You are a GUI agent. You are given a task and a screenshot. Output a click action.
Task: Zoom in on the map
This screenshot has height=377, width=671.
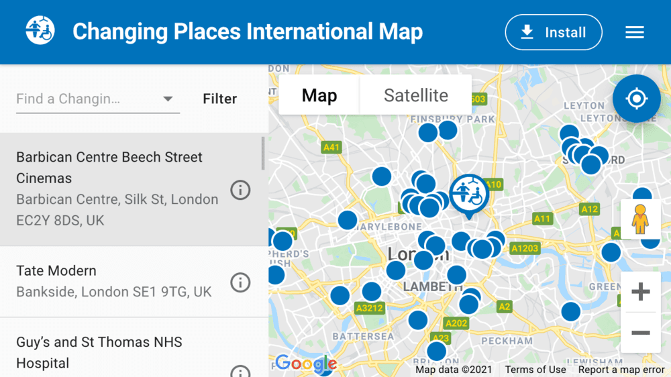[x=640, y=292]
